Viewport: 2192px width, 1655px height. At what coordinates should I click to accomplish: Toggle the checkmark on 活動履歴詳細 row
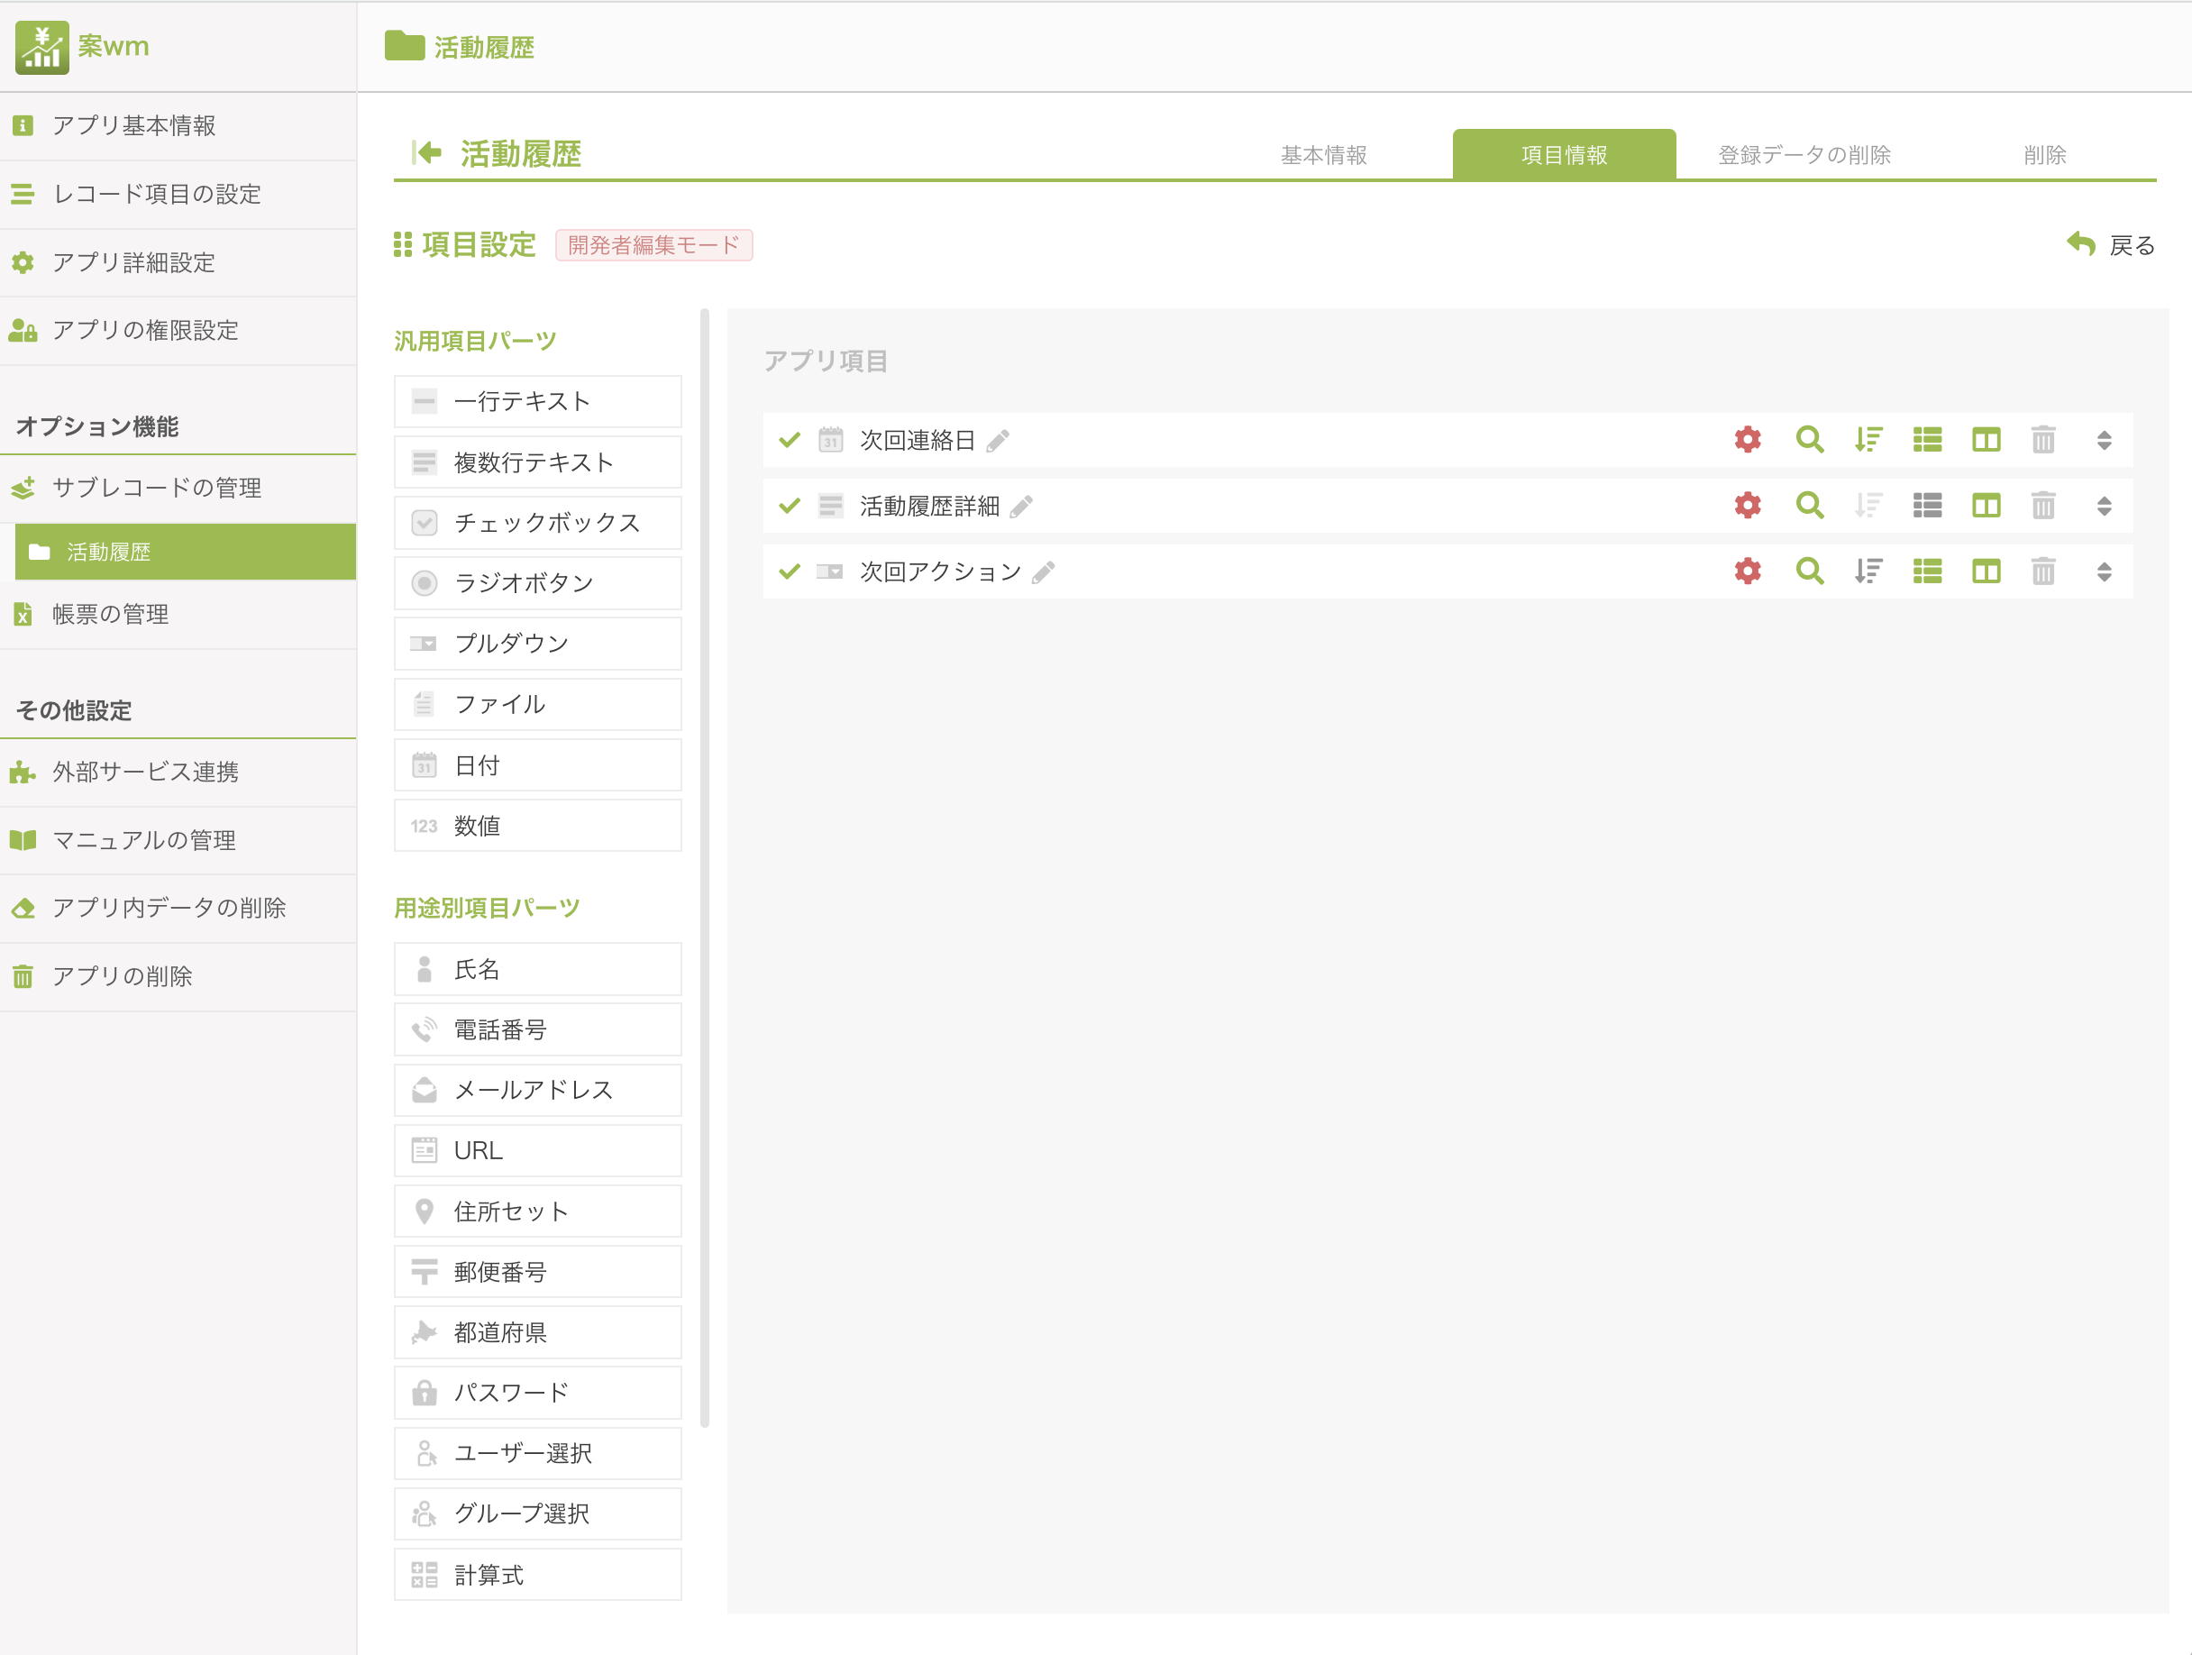tap(790, 506)
